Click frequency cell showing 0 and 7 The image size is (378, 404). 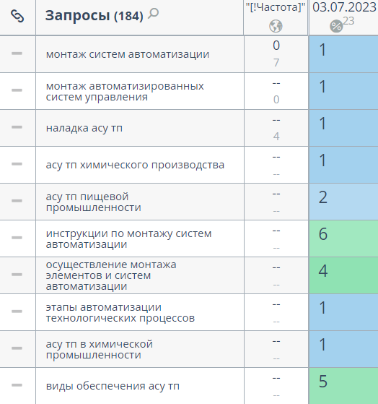click(x=276, y=54)
